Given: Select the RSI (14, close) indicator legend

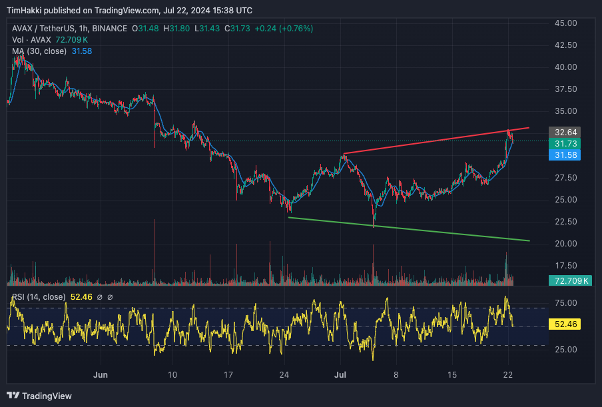Looking at the screenshot, I should pos(39,297).
